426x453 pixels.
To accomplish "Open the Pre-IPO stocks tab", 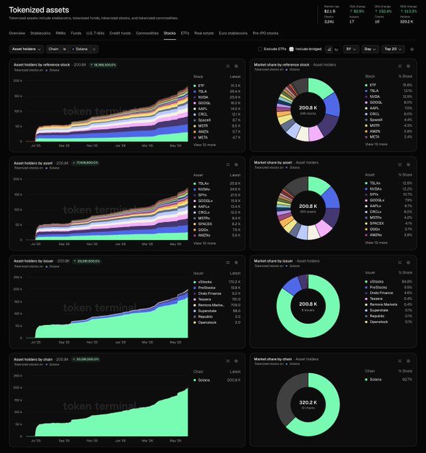I will (x=266, y=33).
